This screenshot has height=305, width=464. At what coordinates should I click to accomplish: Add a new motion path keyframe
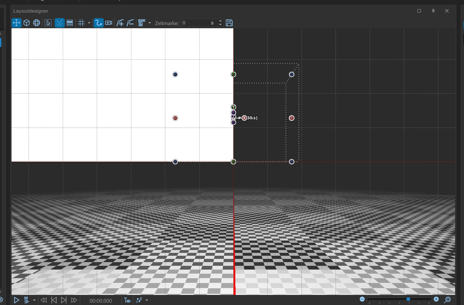120,23
